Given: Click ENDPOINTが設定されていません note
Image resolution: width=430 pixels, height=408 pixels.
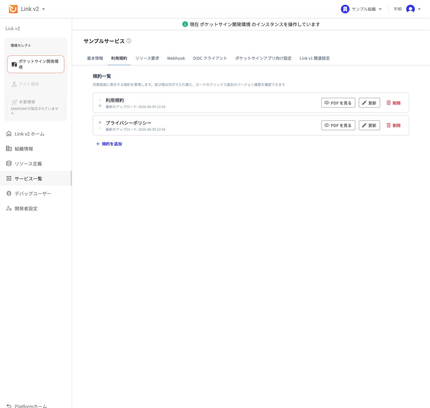Looking at the screenshot, I should 34,111.
